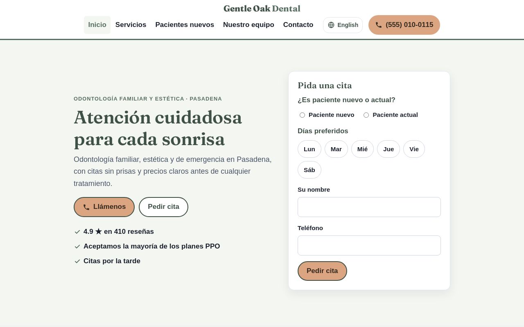Click the phone icon in the header call button
The height and width of the screenshot is (327, 524).
[x=379, y=25]
